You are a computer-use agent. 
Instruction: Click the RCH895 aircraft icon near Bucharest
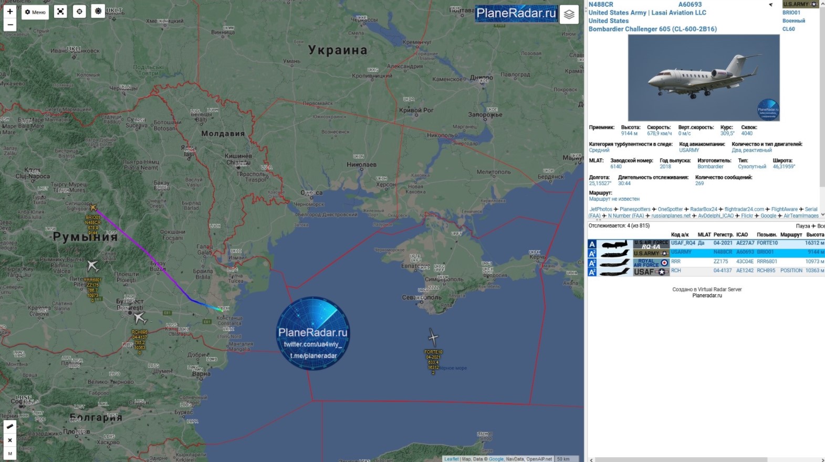[x=139, y=317]
